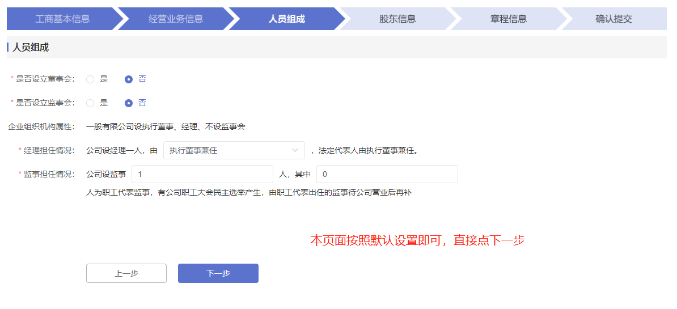Focus the 职工代表监事 count field showing 0
Screen dimensions: 677x309
(x=387, y=174)
